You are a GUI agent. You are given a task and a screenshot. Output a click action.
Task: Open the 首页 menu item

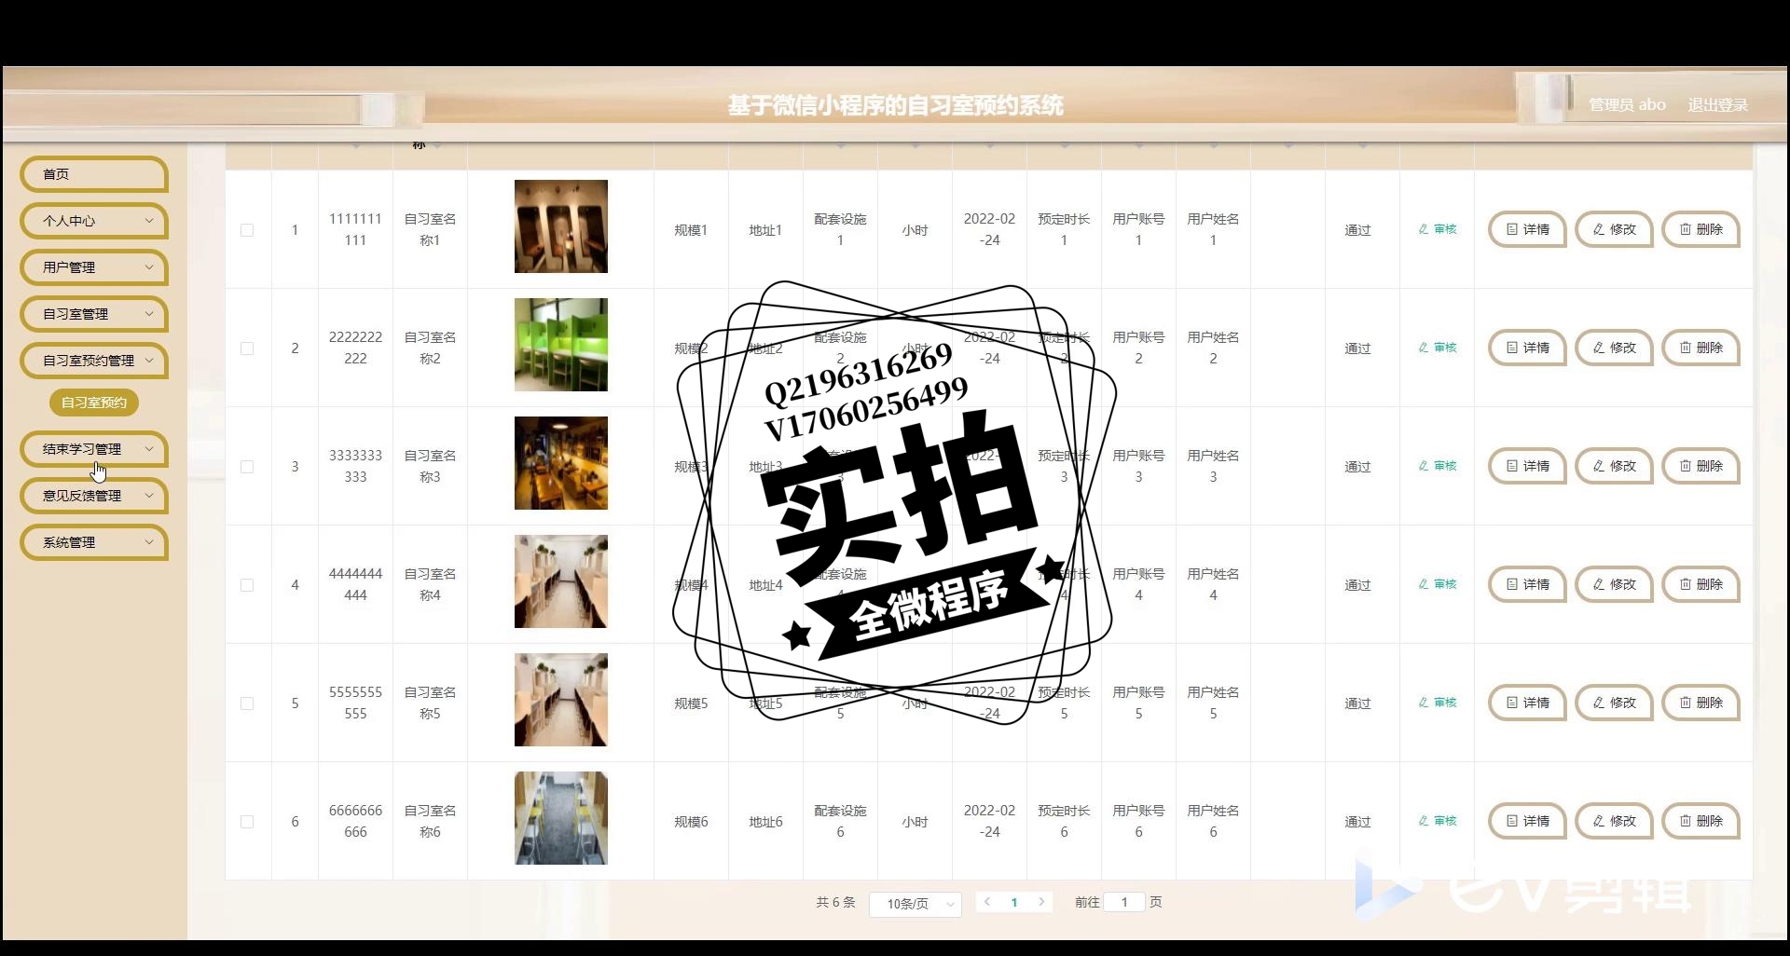tap(93, 174)
